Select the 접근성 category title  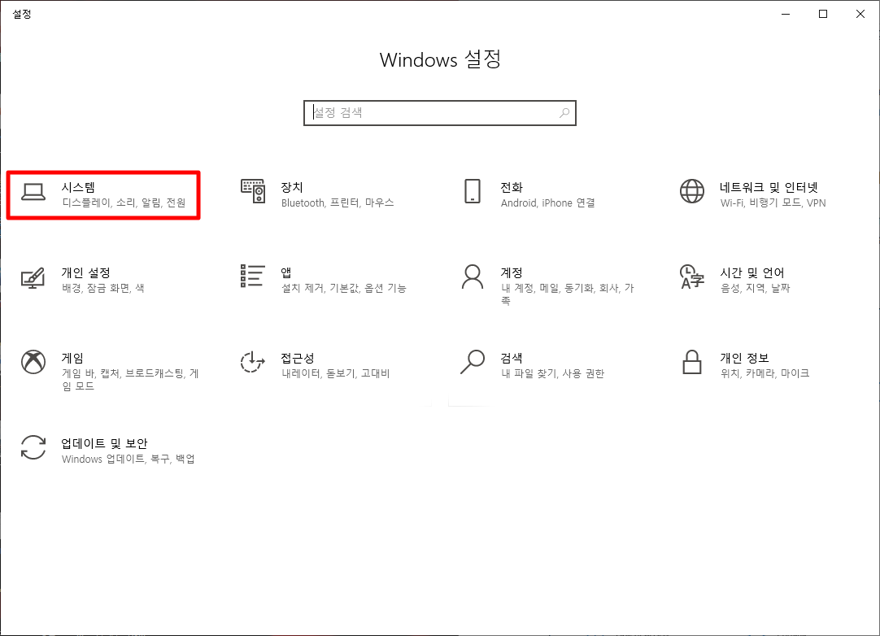point(298,358)
